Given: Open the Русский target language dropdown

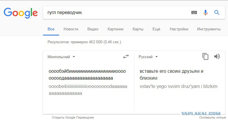Looking at the screenshot, I should (148, 57).
